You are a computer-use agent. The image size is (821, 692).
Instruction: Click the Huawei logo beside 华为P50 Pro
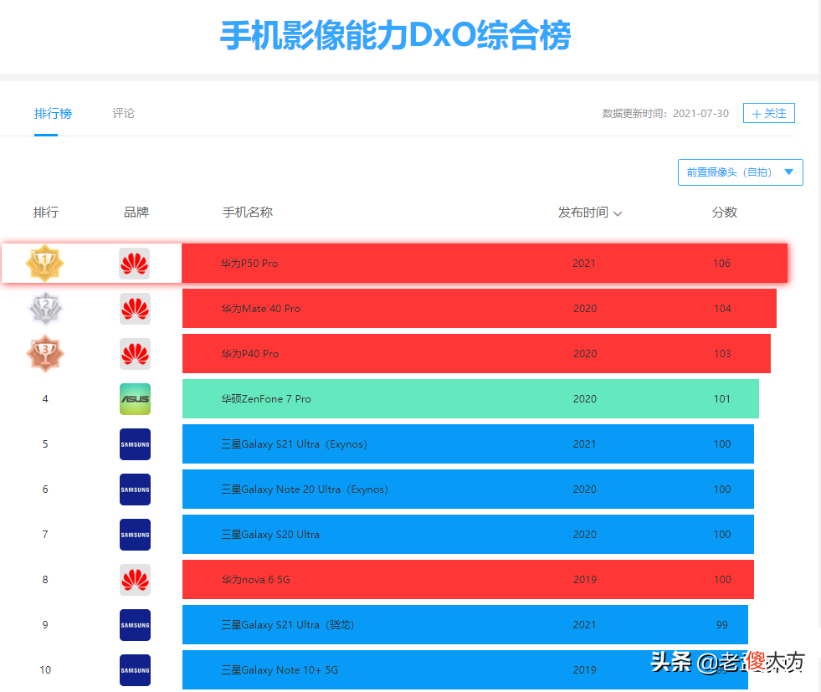coord(135,264)
